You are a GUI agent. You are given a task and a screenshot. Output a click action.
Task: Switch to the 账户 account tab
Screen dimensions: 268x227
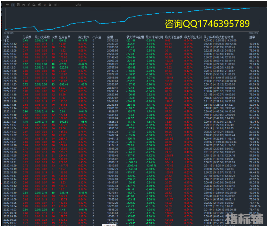[x=57, y=5]
